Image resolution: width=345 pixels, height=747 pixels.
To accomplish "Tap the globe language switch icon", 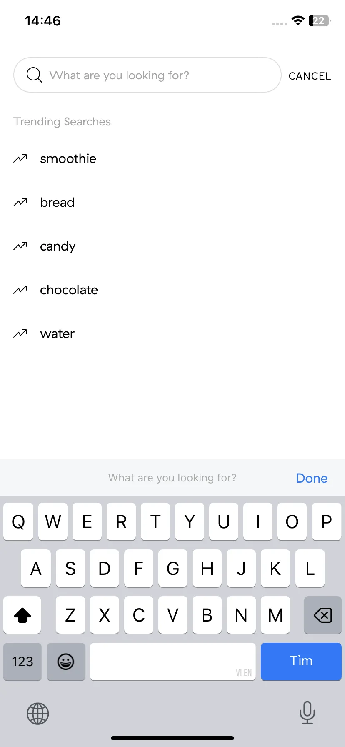I will [x=38, y=714].
